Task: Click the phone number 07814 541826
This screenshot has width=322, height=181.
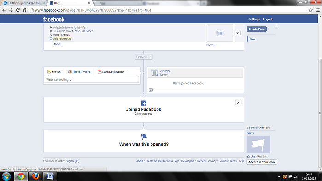Action: point(61,35)
